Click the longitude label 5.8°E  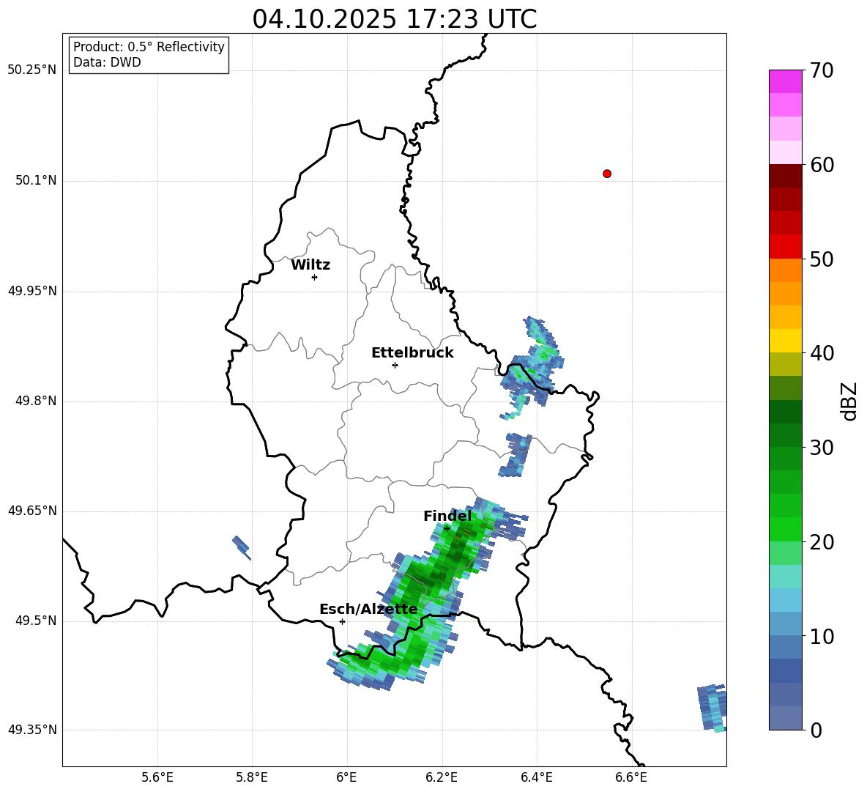pyautogui.click(x=252, y=778)
